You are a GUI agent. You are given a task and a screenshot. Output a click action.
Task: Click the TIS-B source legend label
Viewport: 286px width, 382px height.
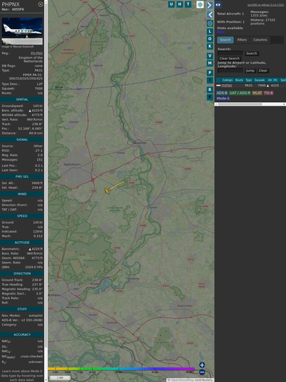[x=269, y=93]
